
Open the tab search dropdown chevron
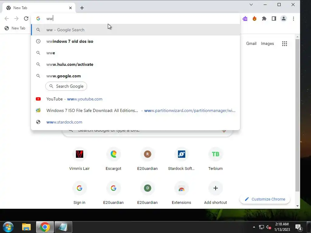point(251,5)
